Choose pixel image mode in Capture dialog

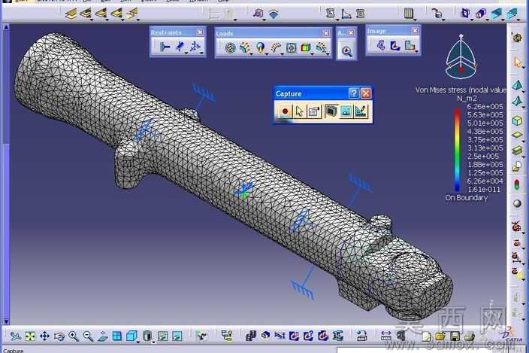346,111
